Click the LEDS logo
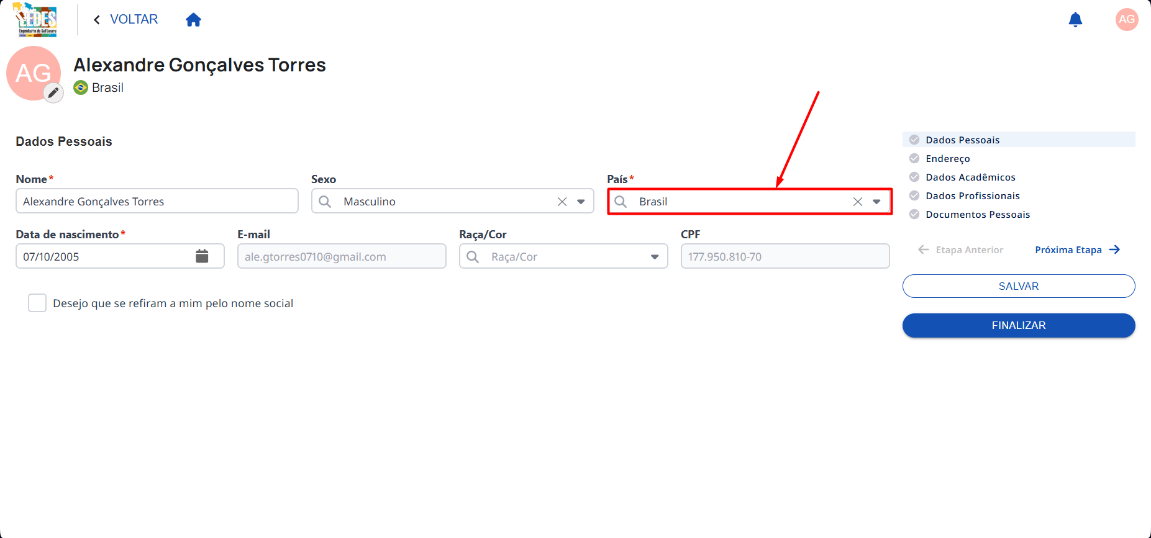The image size is (1151, 538). (36, 20)
